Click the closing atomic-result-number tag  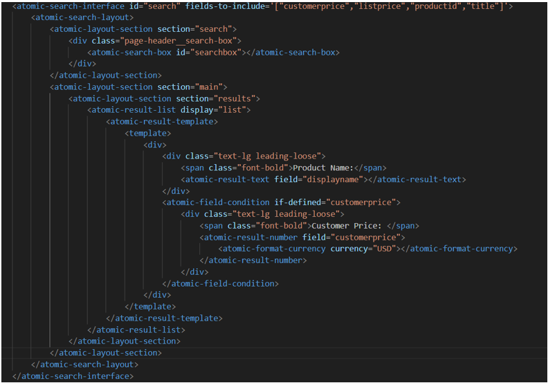click(253, 260)
